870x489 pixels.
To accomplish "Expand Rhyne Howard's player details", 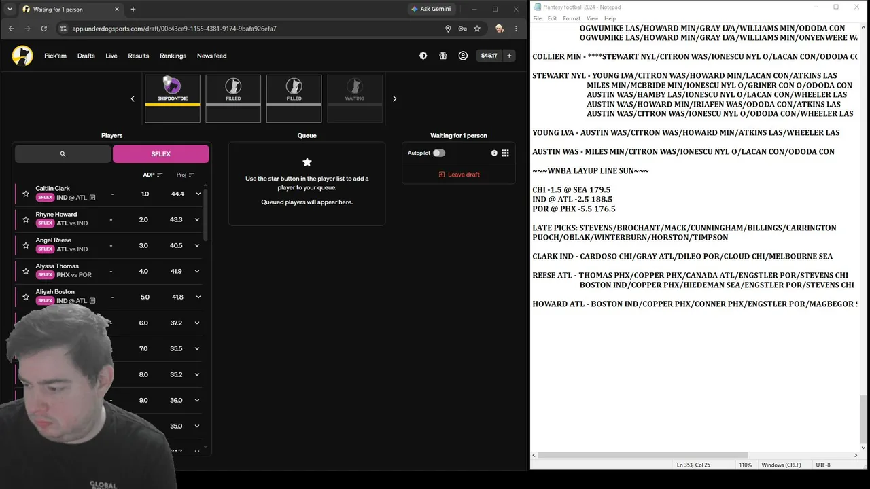I will tap(198, 219).
